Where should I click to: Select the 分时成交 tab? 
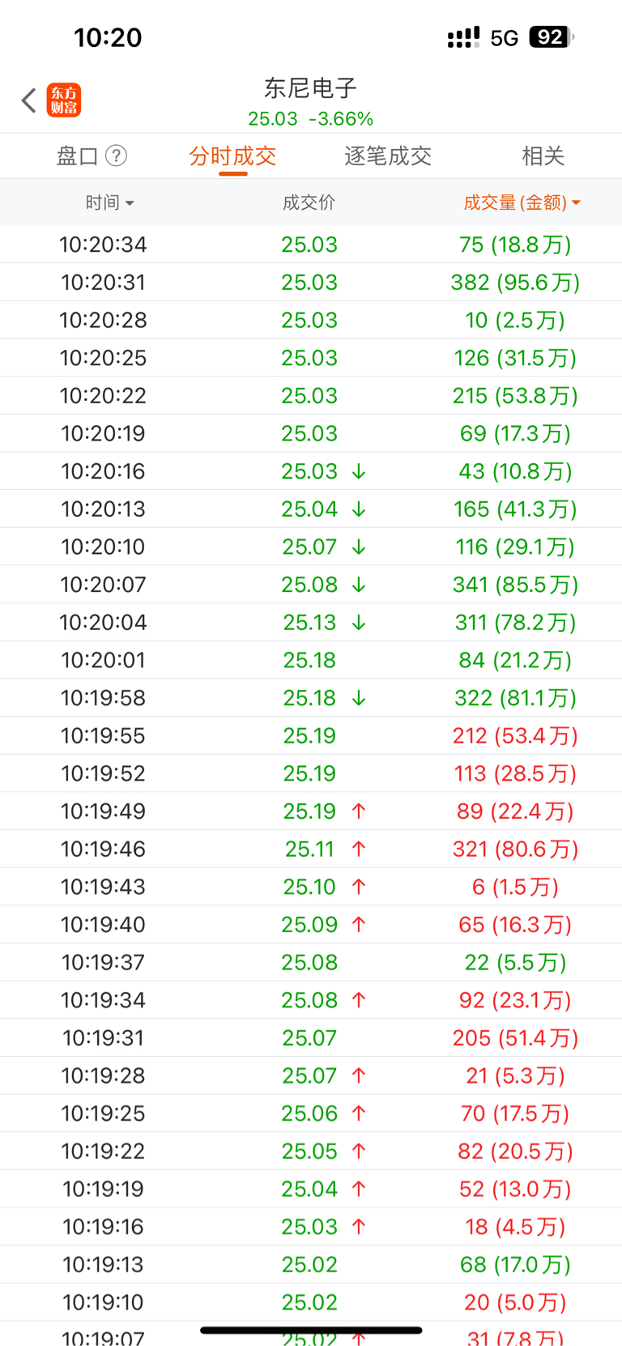tap(232, 155)
